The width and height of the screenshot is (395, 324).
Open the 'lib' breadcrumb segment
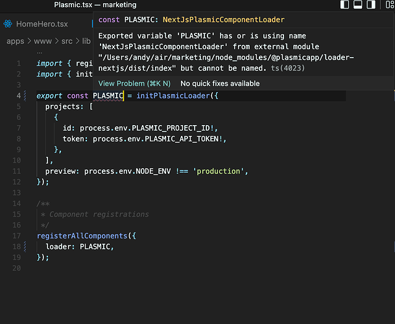click(x=87, y=41)
